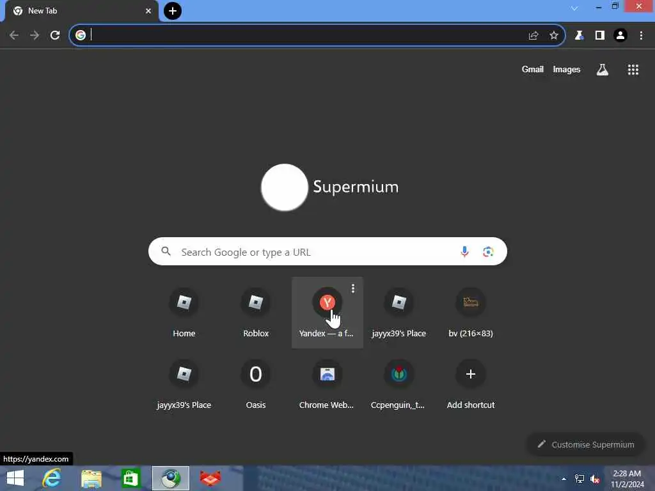Open File Explorer from the taskbar
Image resolution: width=655 pixels, height=491 pixels.
tap(91, 478)
